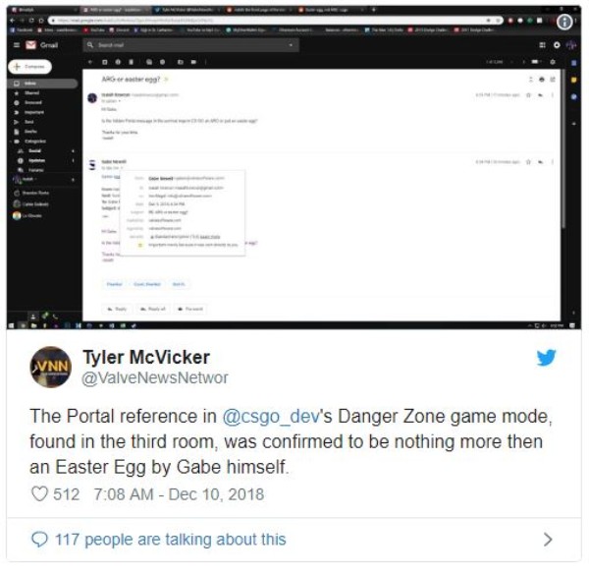Click the back arrow in Gmail toolbar

pos(89,62)
